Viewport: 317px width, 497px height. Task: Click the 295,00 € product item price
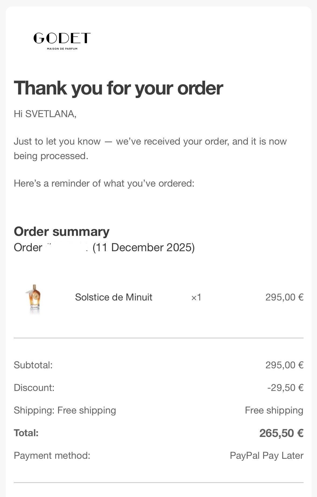tap(284, 297)
